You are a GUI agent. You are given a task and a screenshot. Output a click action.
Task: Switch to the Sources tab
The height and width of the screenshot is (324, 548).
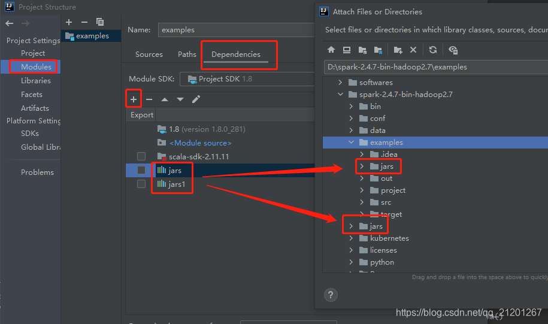(149, 54)
